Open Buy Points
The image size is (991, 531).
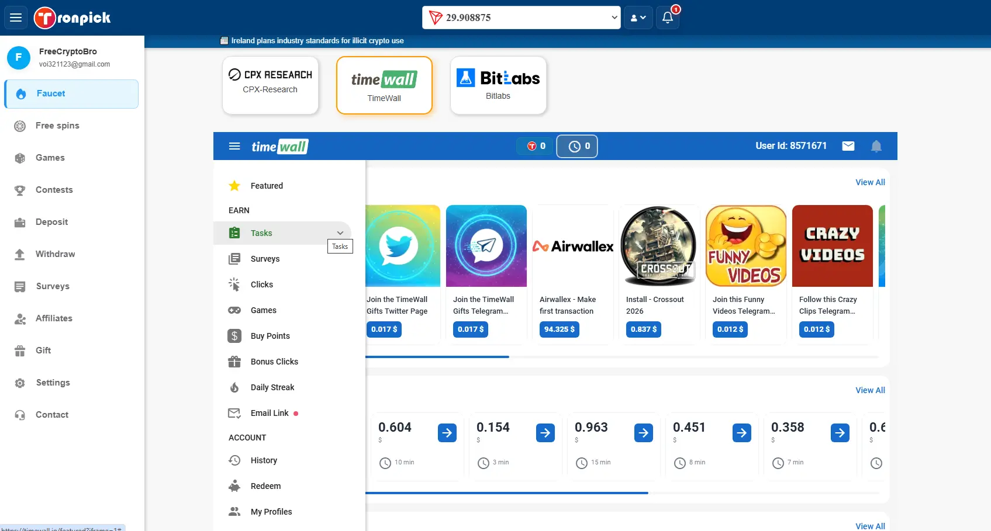coord(282,336)
